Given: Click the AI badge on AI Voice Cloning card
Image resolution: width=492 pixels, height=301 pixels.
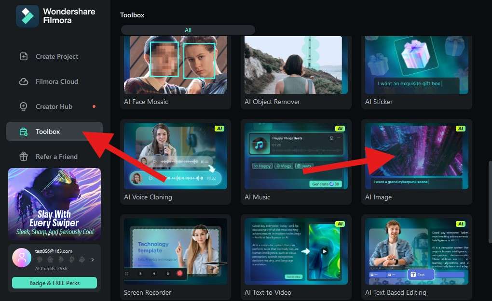Looking at the screenshot, I should tap(219, 129).
